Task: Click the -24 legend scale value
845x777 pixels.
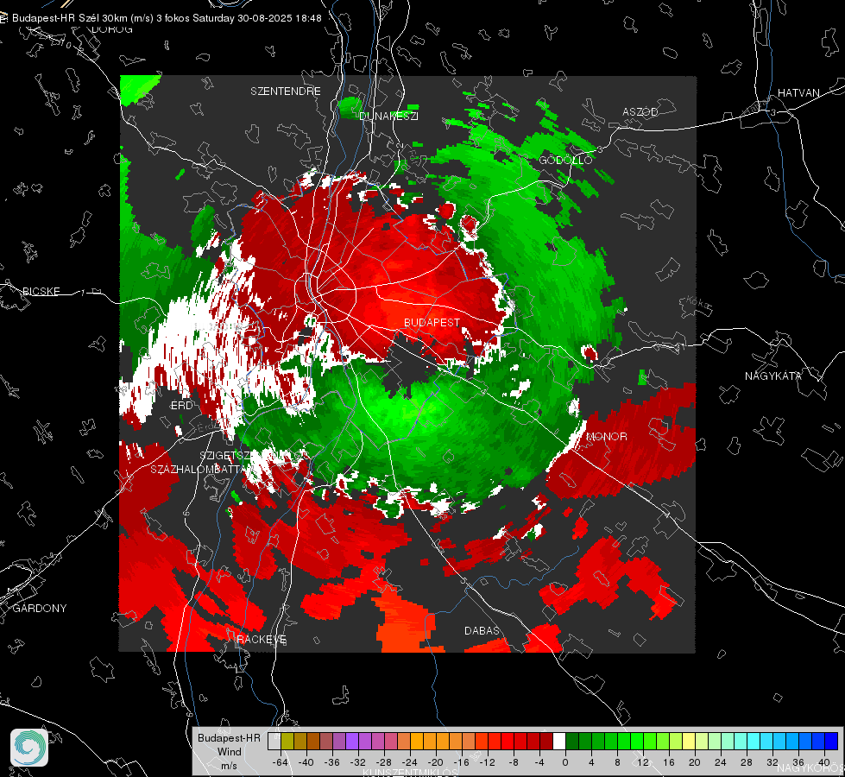Action: tap(410, 763)
